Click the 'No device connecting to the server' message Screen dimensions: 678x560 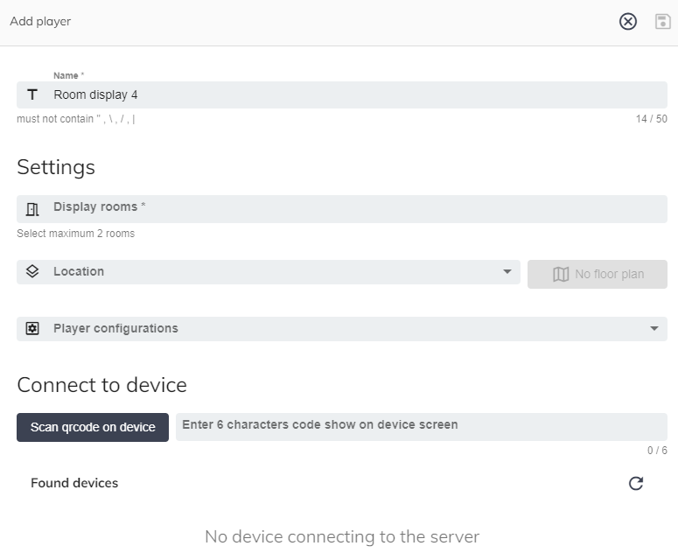click(342, 536)
